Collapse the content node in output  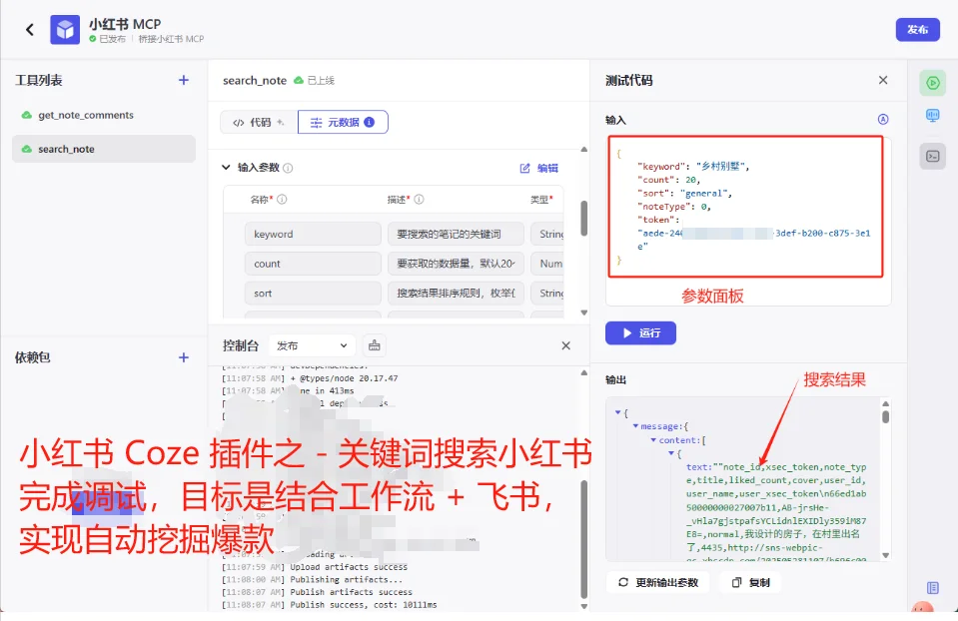coord(653,439)
